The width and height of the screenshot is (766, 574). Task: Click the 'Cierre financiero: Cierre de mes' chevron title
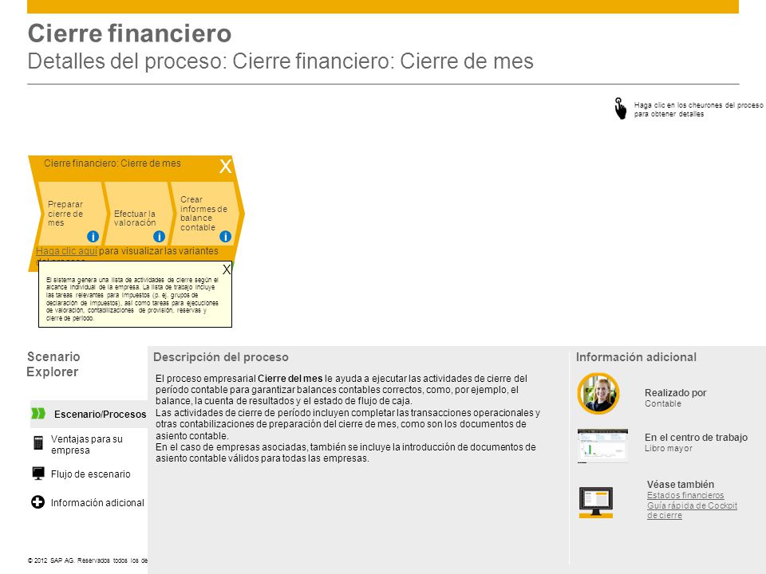tap(113, 163)
